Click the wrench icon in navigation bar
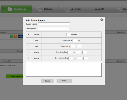The height and width of the screenshot is (100, 127). (119, 9)
